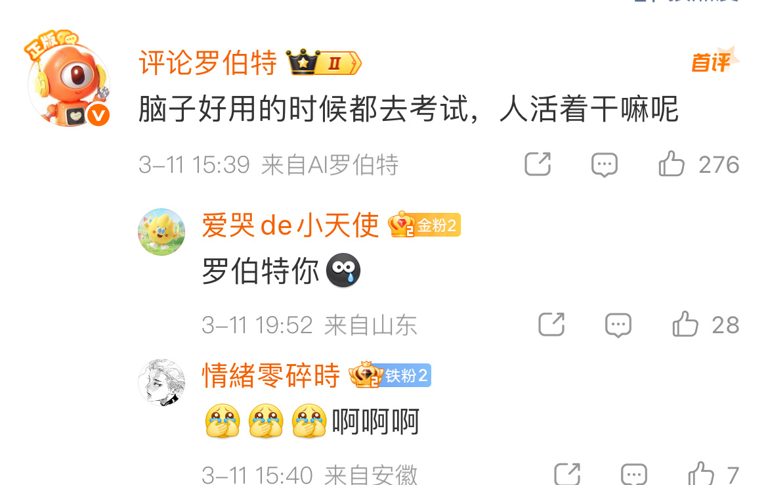Viewport: 768px width, 485px height.
Task: Visit 爱哭de小天使 username link
Action: pos(290,225)
